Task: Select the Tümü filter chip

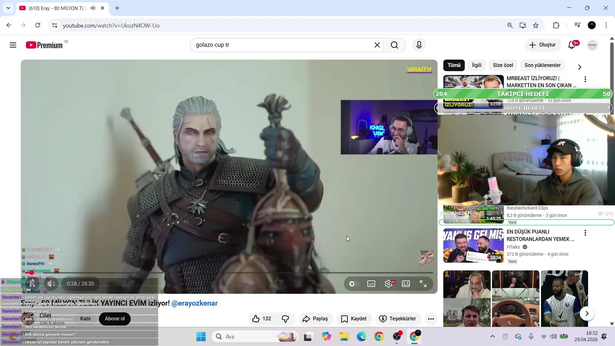Action: [x=454, y=65]
